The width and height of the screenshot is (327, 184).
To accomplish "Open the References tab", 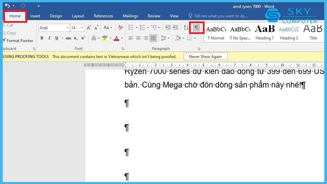I will click(103, 16).
